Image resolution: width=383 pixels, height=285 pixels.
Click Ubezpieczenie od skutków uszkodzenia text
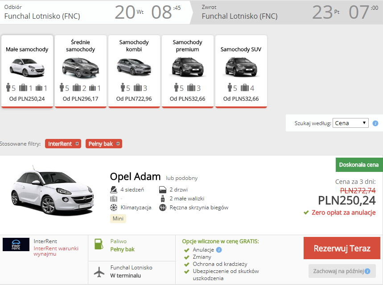(226, 275)
